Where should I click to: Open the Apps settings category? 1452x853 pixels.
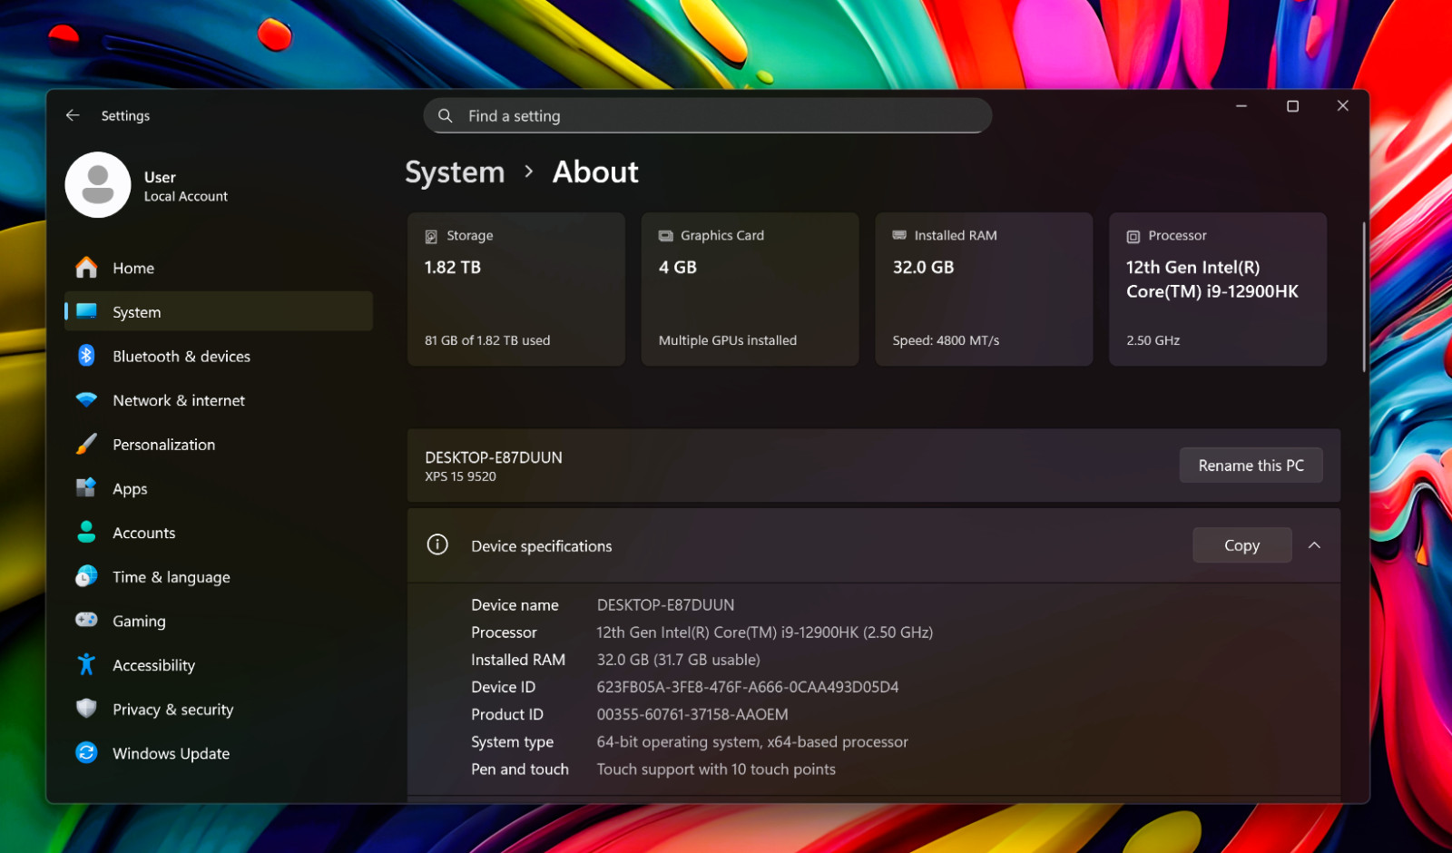tap(218, 488)
